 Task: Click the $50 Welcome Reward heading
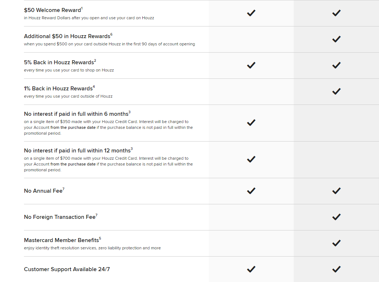pos(52,10)
